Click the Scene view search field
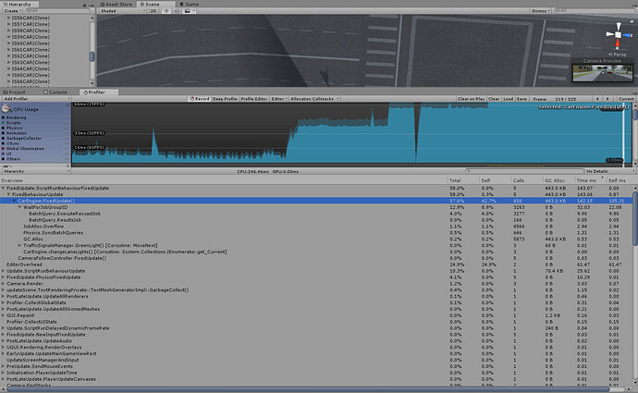This screenshot has width=638, height=393. (594, 11)
